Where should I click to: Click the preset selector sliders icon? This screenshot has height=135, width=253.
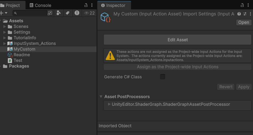click(x=245, y=14)
